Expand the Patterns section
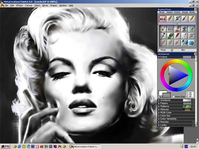Screen dimensions: 199x149 click(159, 106)
